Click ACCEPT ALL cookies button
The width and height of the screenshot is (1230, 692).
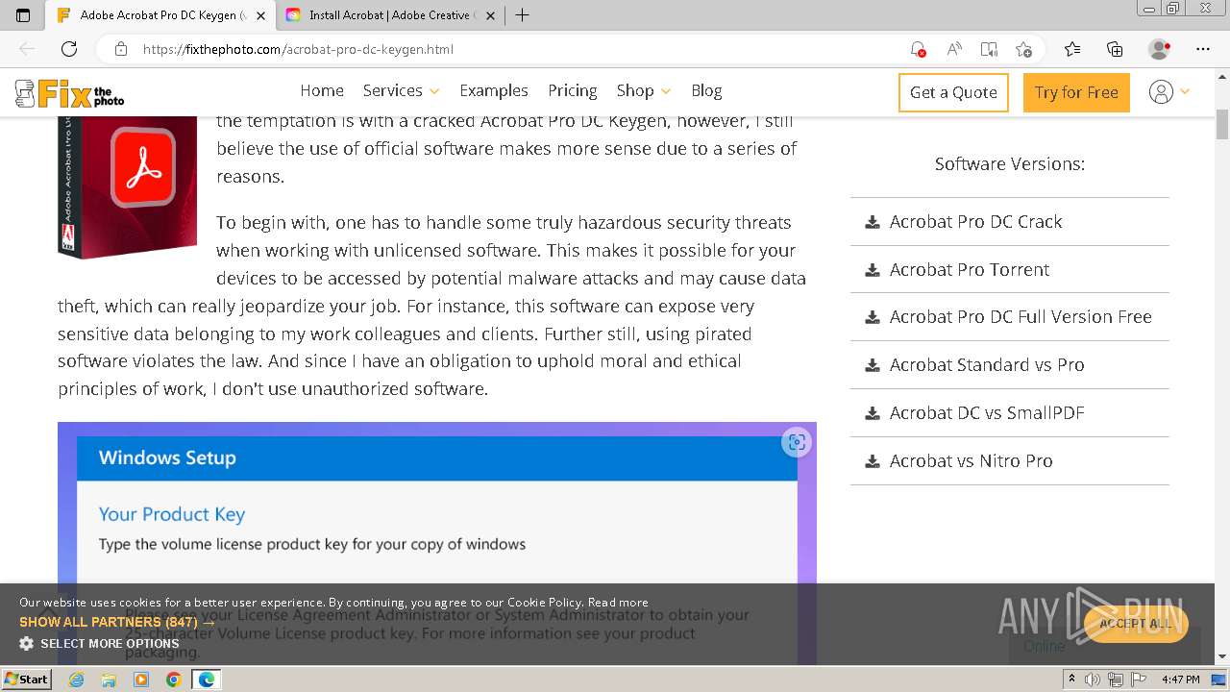1136,624
